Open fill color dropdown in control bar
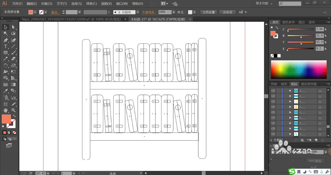The width and height of the screenshot is (331, 175). pyautogui.click(x=35, y=12)
